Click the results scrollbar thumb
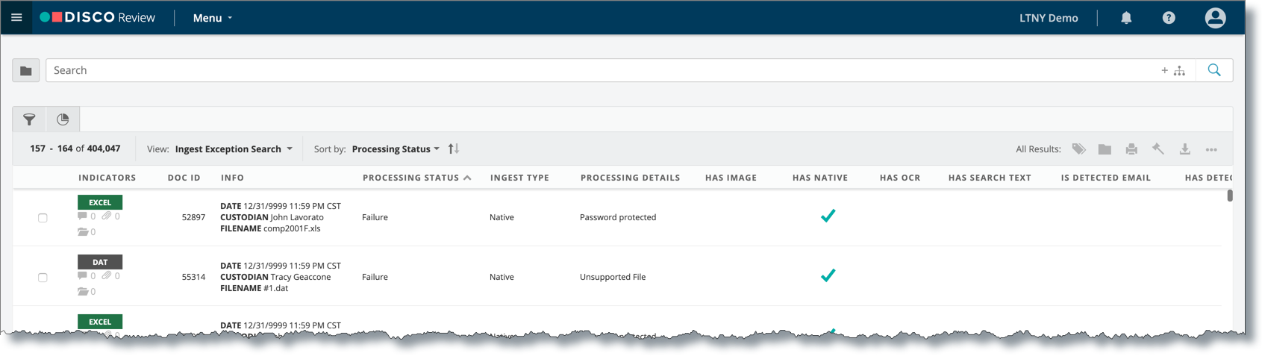Screen dimensions: 1262x356 tap(1230, 196)
